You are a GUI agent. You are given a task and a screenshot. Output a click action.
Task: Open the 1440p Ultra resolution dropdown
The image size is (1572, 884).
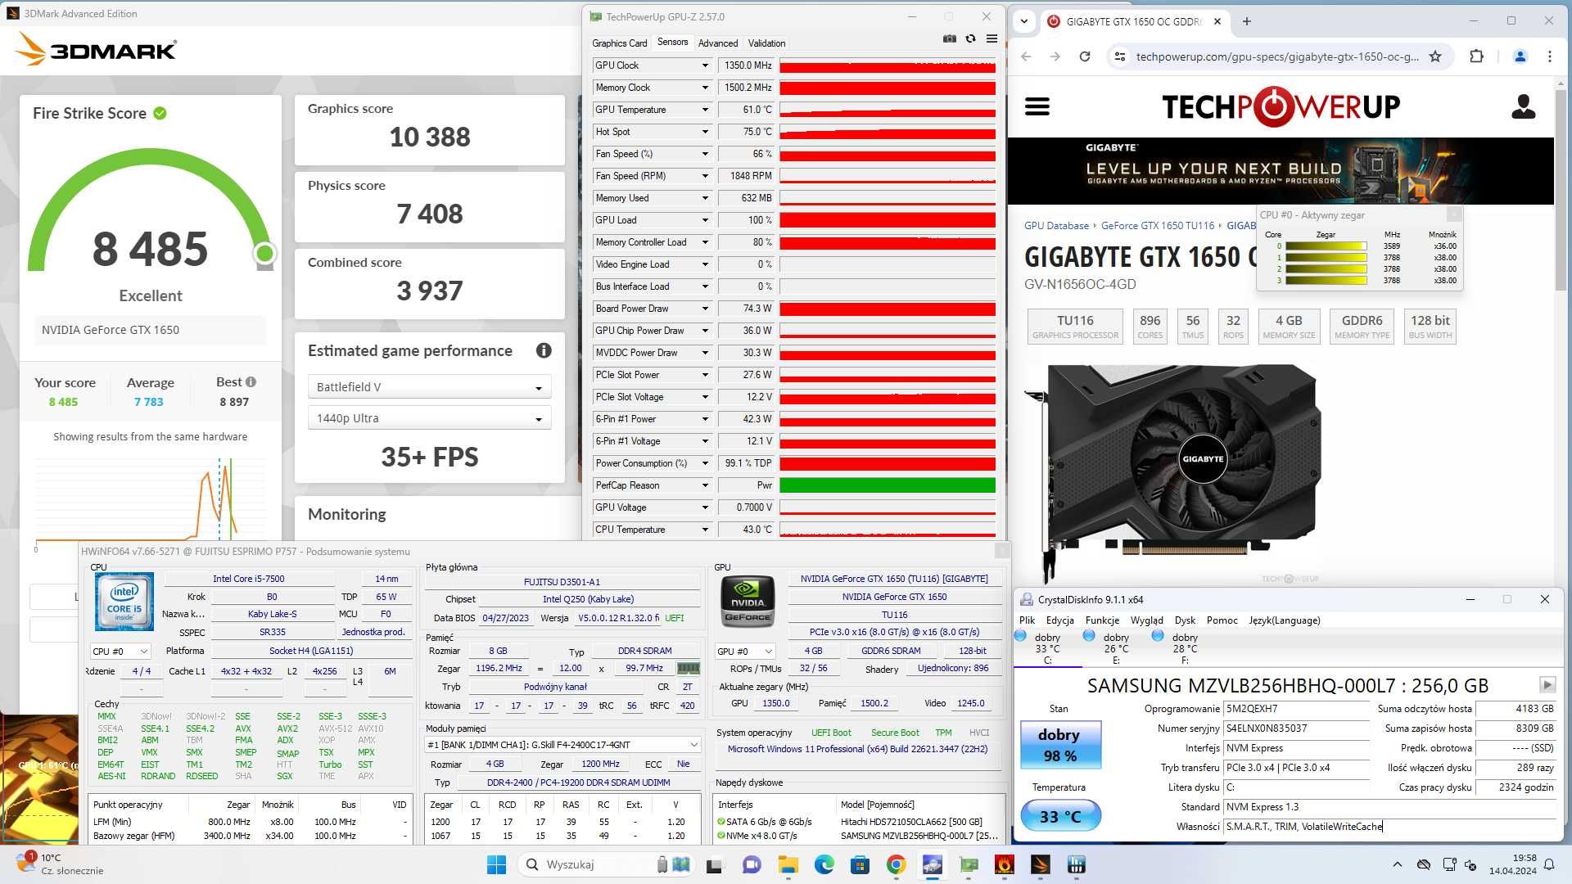point(429,418)
